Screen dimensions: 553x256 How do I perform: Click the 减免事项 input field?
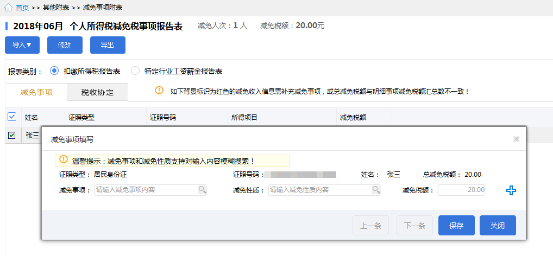[x=150, y=190]
